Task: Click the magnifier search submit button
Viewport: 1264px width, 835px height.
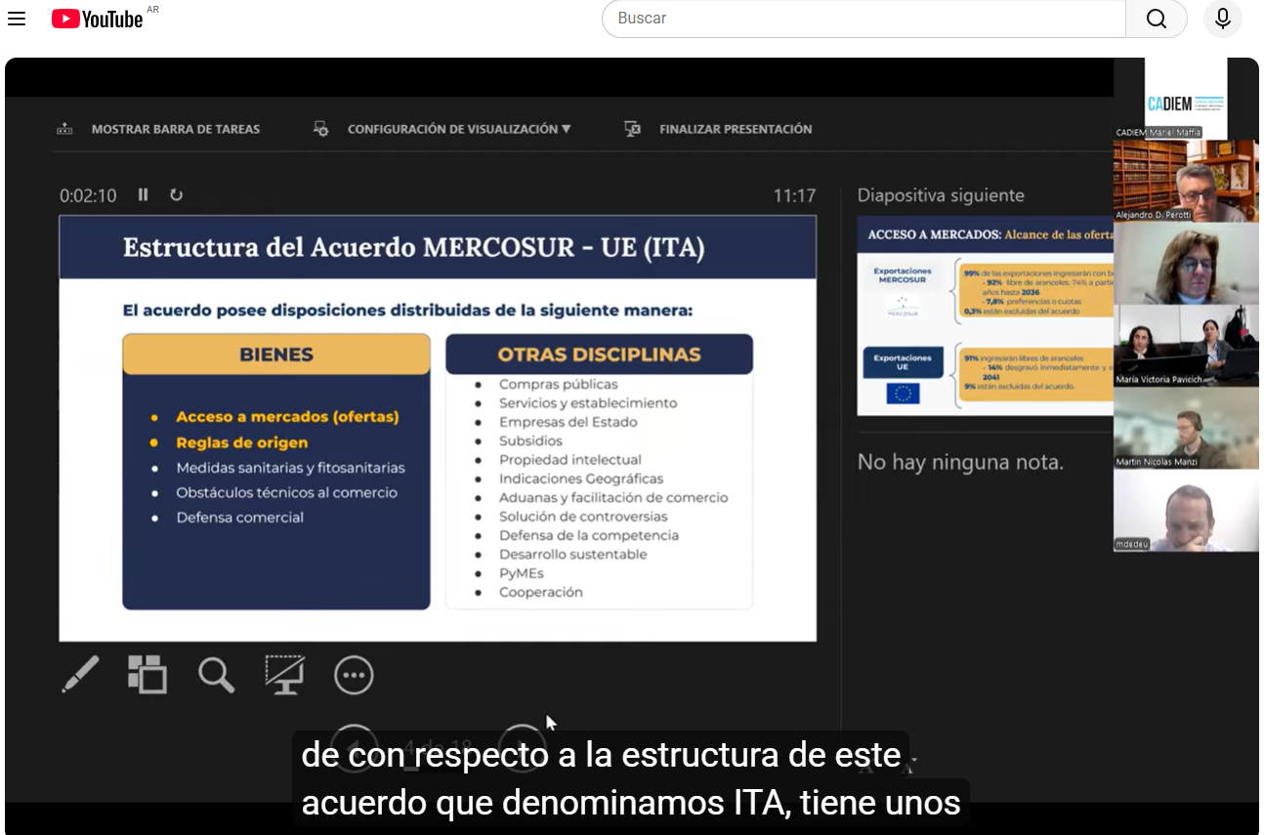Action: tap(1157, 19)
